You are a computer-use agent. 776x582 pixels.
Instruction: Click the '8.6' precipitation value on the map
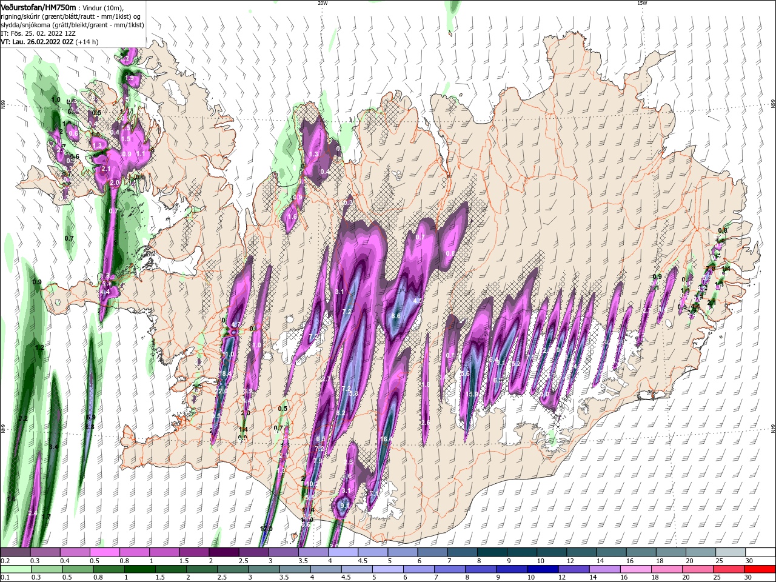[396, 316]
